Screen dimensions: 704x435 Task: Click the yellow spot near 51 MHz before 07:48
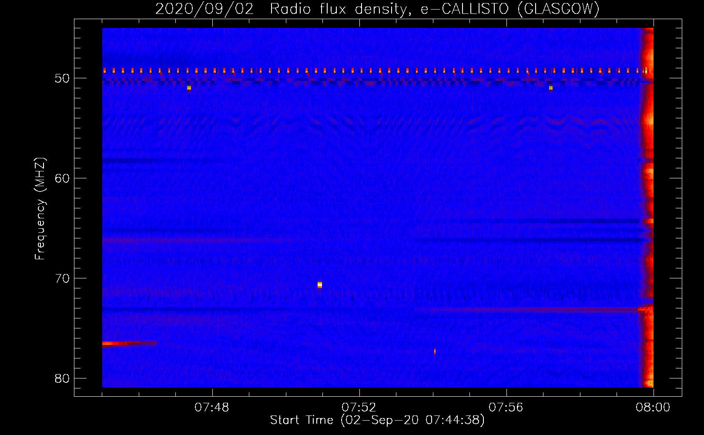point(189,88)
